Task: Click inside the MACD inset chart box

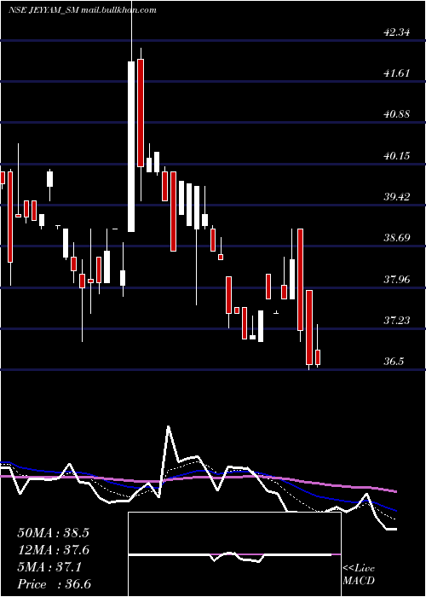Action: [x=234, y=554]
